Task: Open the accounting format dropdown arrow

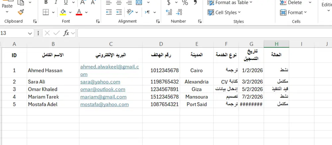Action: pos(176,2)
